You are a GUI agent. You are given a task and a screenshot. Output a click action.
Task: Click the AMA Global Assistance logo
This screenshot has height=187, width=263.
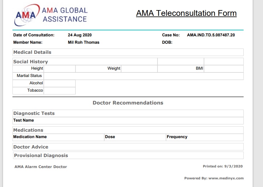point(51,15)
